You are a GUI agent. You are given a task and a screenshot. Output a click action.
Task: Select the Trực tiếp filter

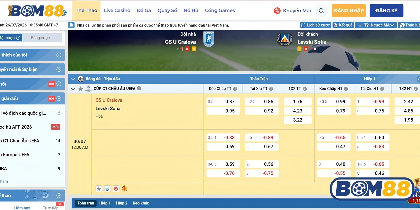(51, 208)
